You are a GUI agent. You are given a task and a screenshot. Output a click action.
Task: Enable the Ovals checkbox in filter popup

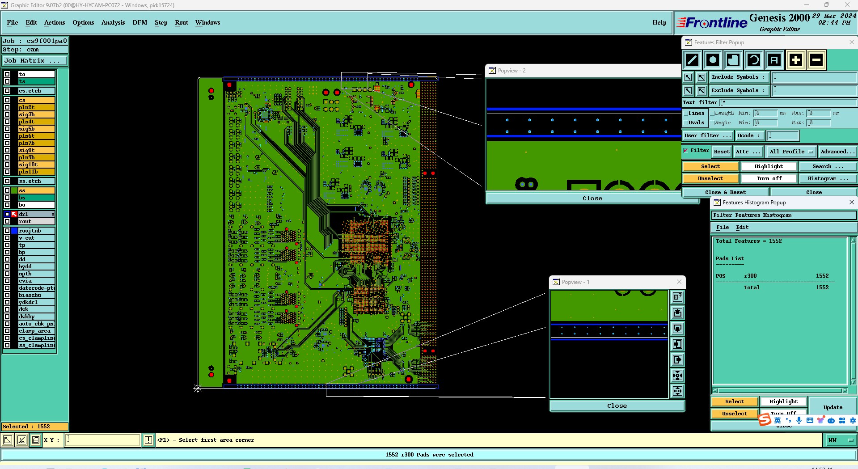click(686, 123)
